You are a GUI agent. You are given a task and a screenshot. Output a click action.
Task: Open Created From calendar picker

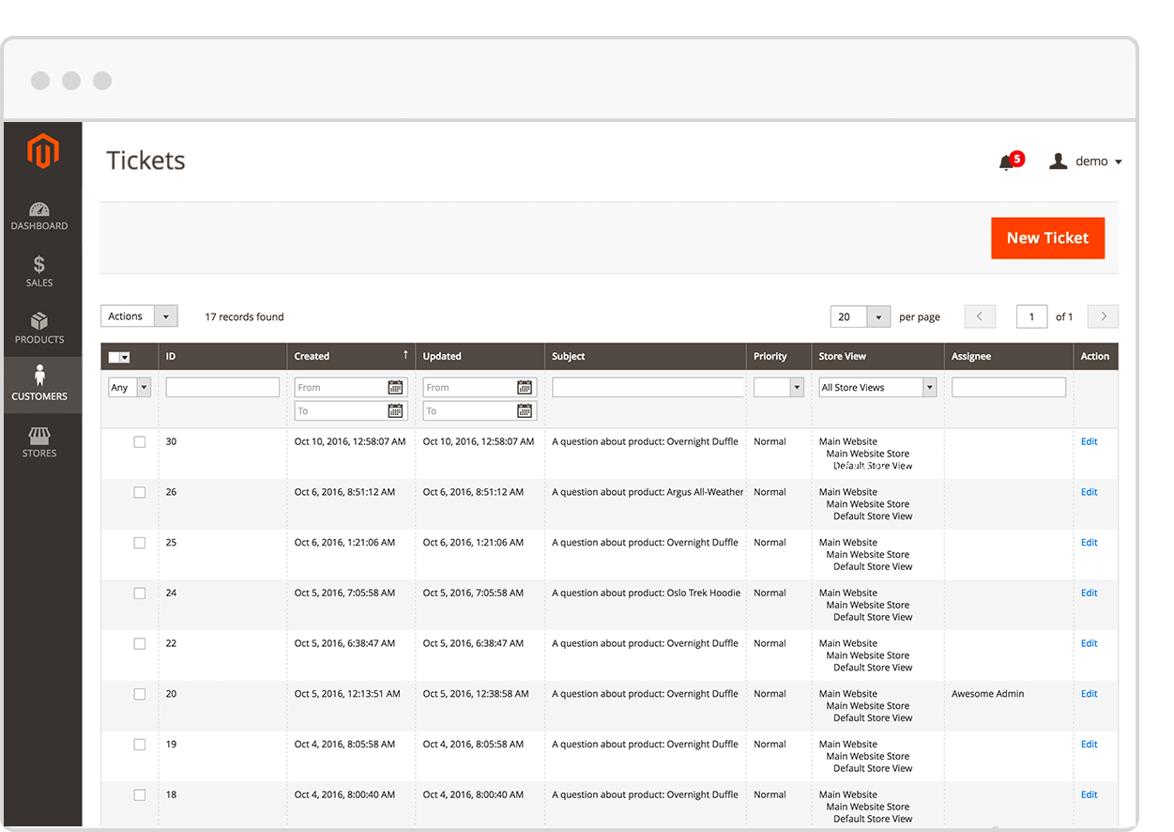pyautogui.click(x=395, y=387)
